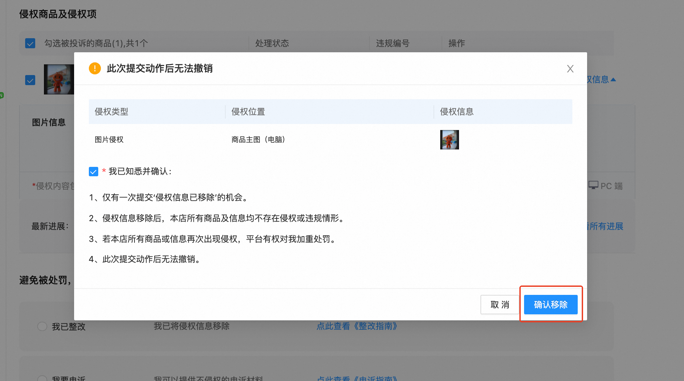This screenshot has width=684, height=381.
Task: Click the 图片信息 label
Action: (49, 122)
